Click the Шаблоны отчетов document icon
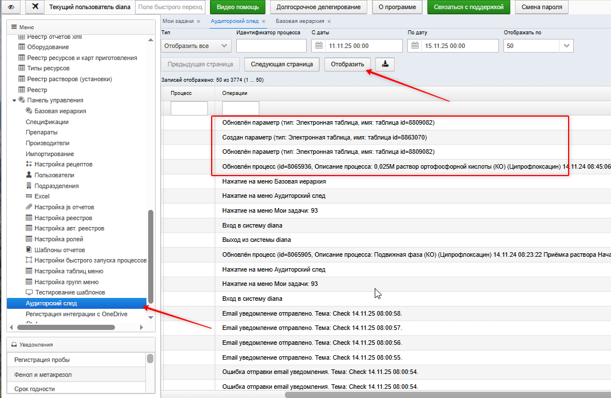Screen dimensions: 611x398 (x=29, y=250)
